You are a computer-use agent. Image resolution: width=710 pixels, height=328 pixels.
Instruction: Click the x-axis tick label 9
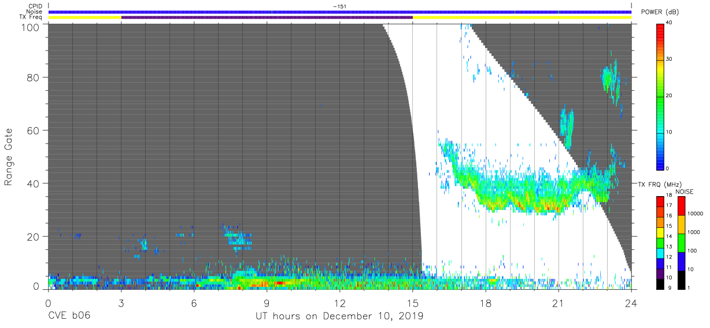tap(267, 303)
